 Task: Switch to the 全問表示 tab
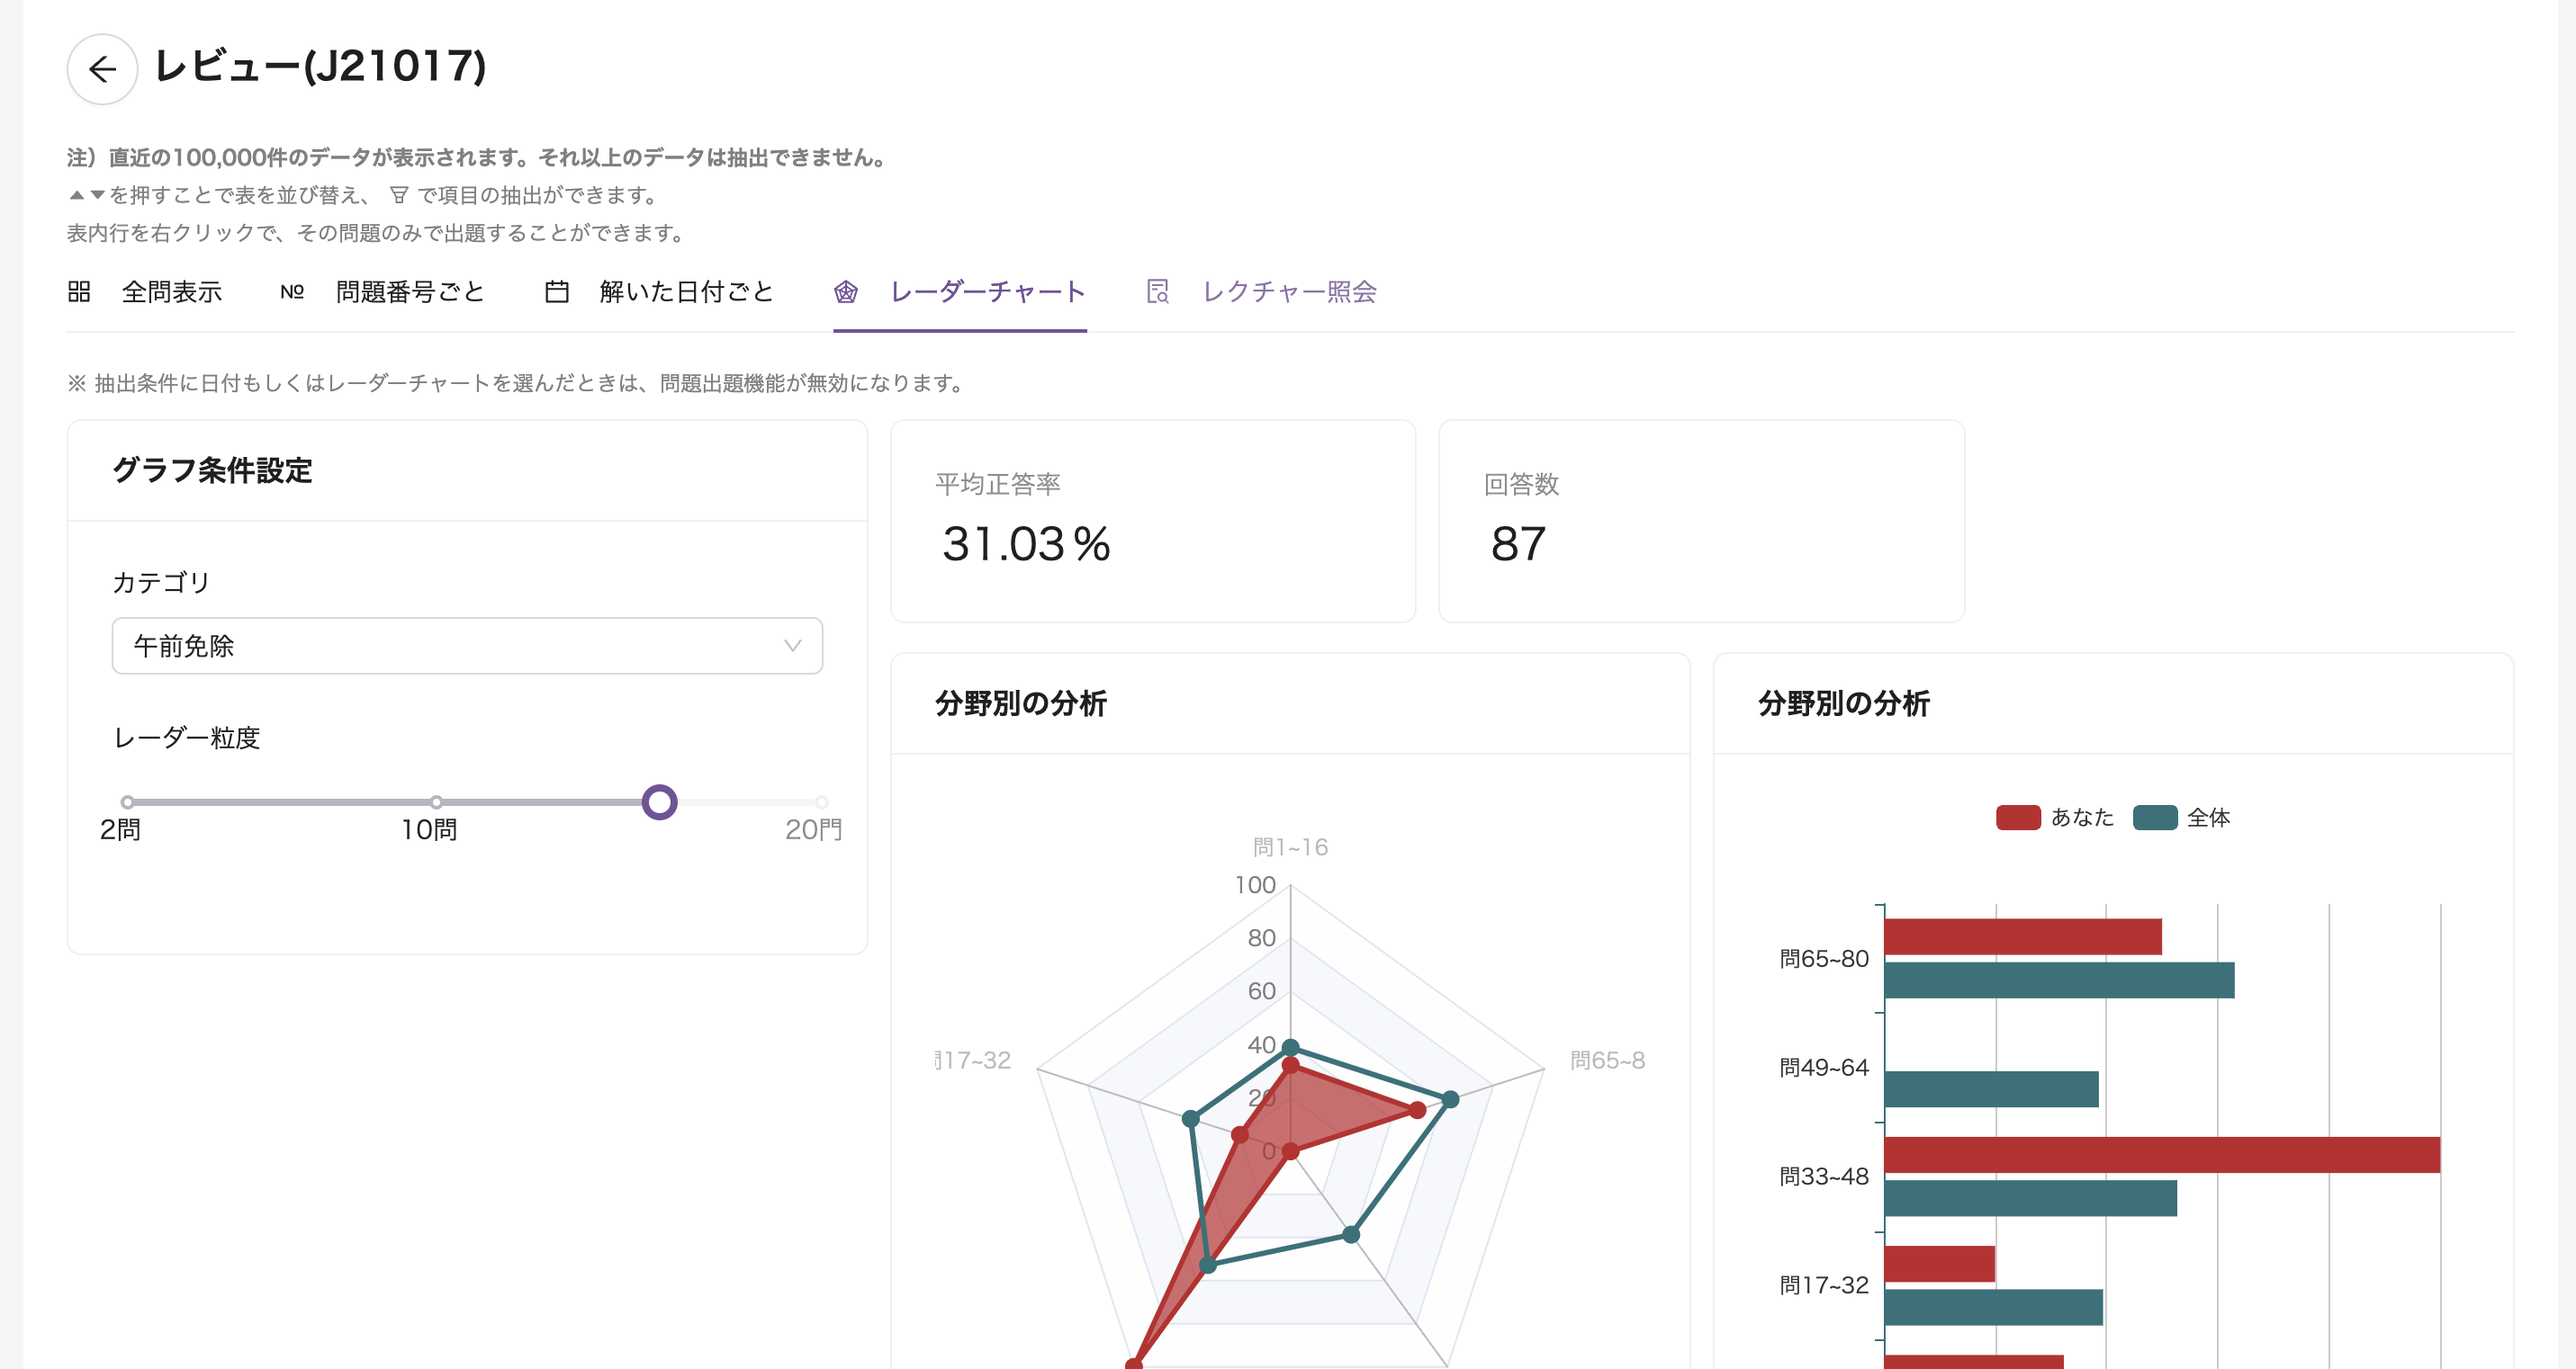click(x=171, y=291)
